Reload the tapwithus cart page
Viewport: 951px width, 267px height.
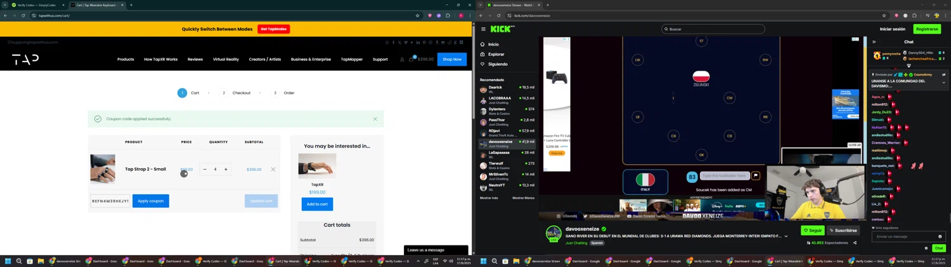[x=23, y=15]
